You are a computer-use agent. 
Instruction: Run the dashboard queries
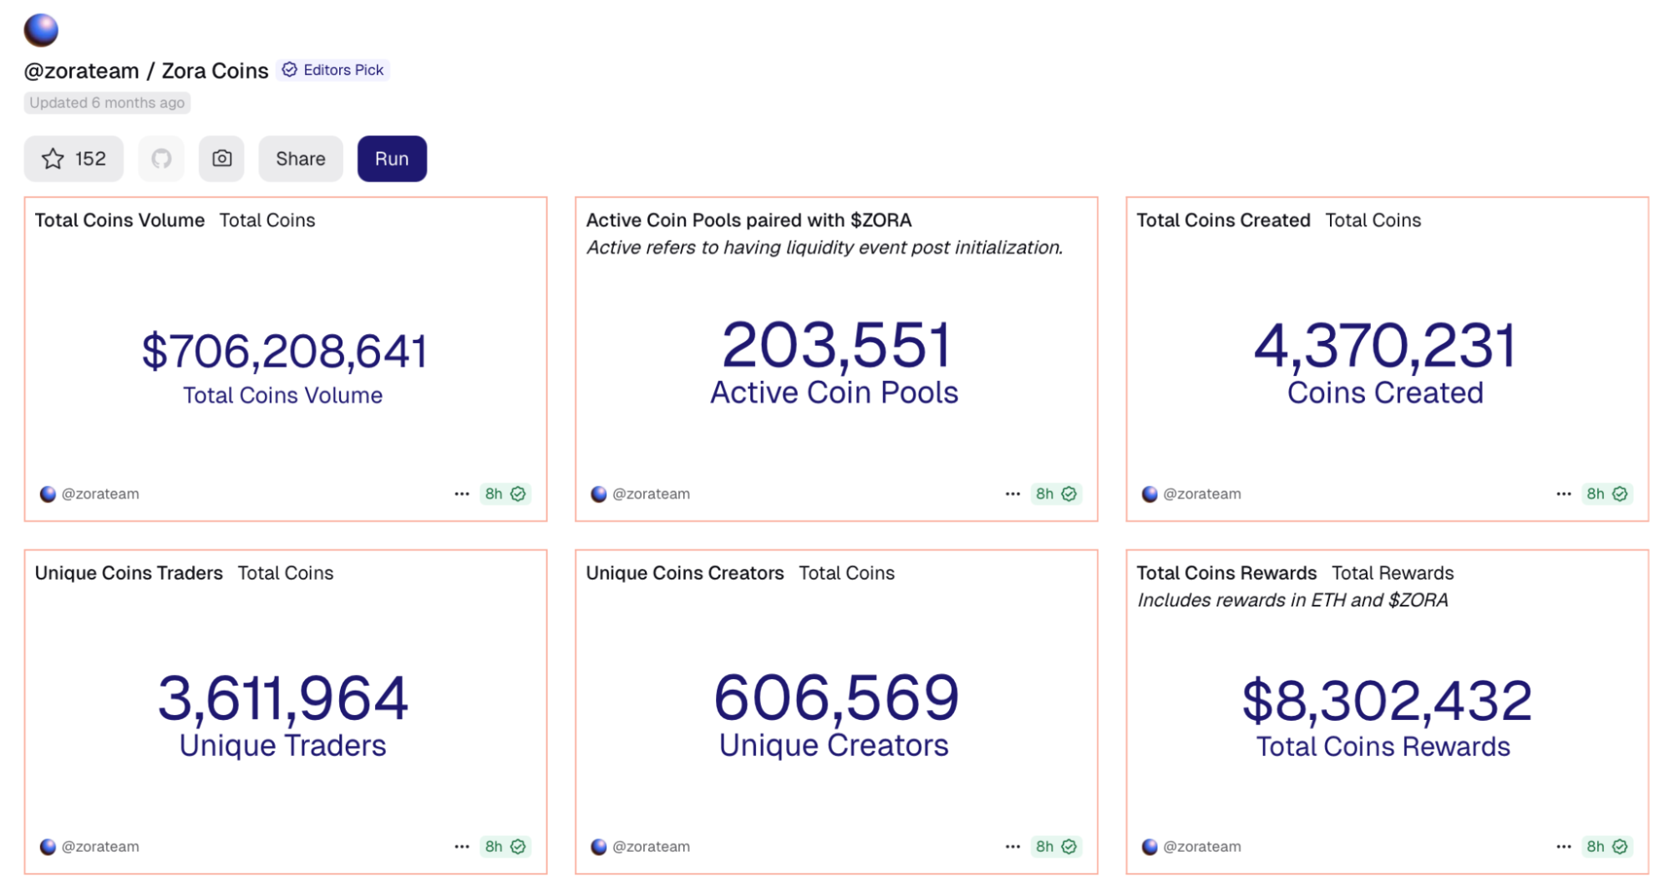[x=392, y=159]
